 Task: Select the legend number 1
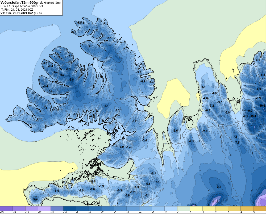tap(203, 212)
